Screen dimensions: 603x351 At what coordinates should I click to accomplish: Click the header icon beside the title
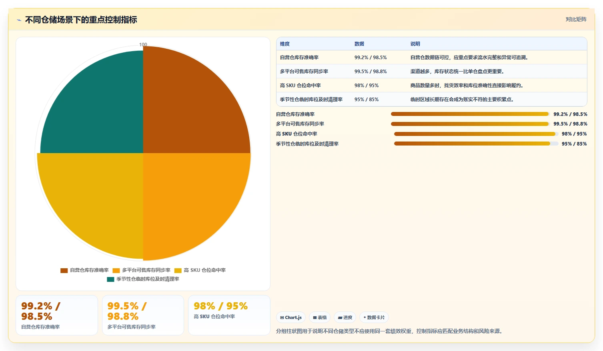point(19,20)
